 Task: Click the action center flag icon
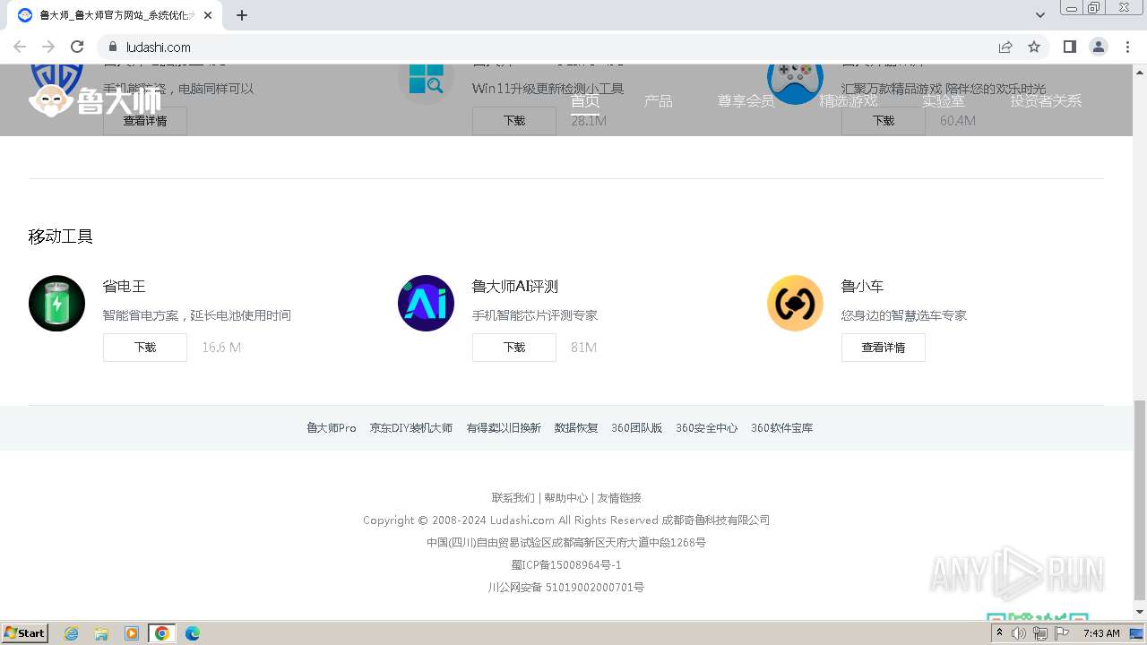[x=1061, y=633]
